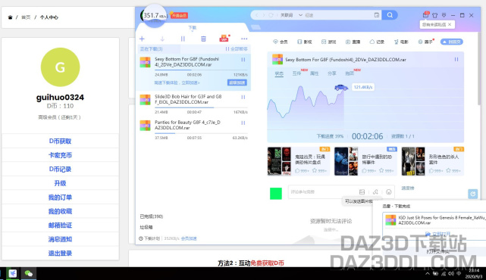Open the first horror movie thumbnail card
The width and height of the screenshot is (486, 280).
[x=299, y=161]
